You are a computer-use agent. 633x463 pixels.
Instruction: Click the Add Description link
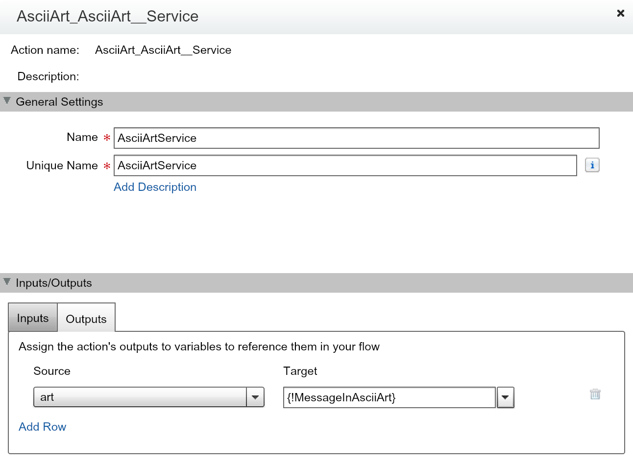pyautogui.click(x=155, y=187)
